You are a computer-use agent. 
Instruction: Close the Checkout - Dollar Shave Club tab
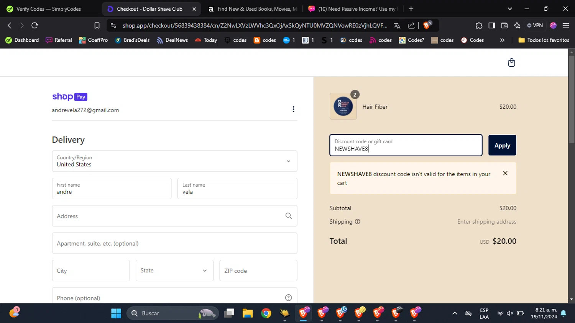[194, 9]
